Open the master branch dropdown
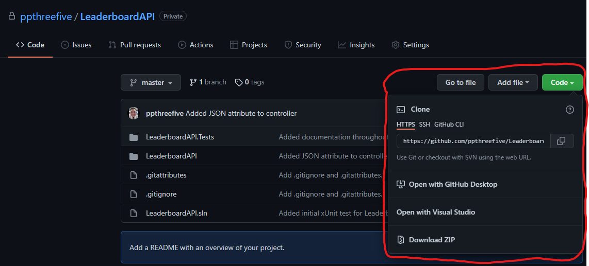 point(151,82)
